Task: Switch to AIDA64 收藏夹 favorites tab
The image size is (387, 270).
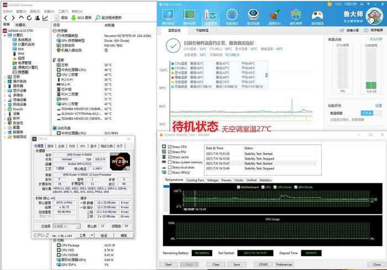Action: 20,25
